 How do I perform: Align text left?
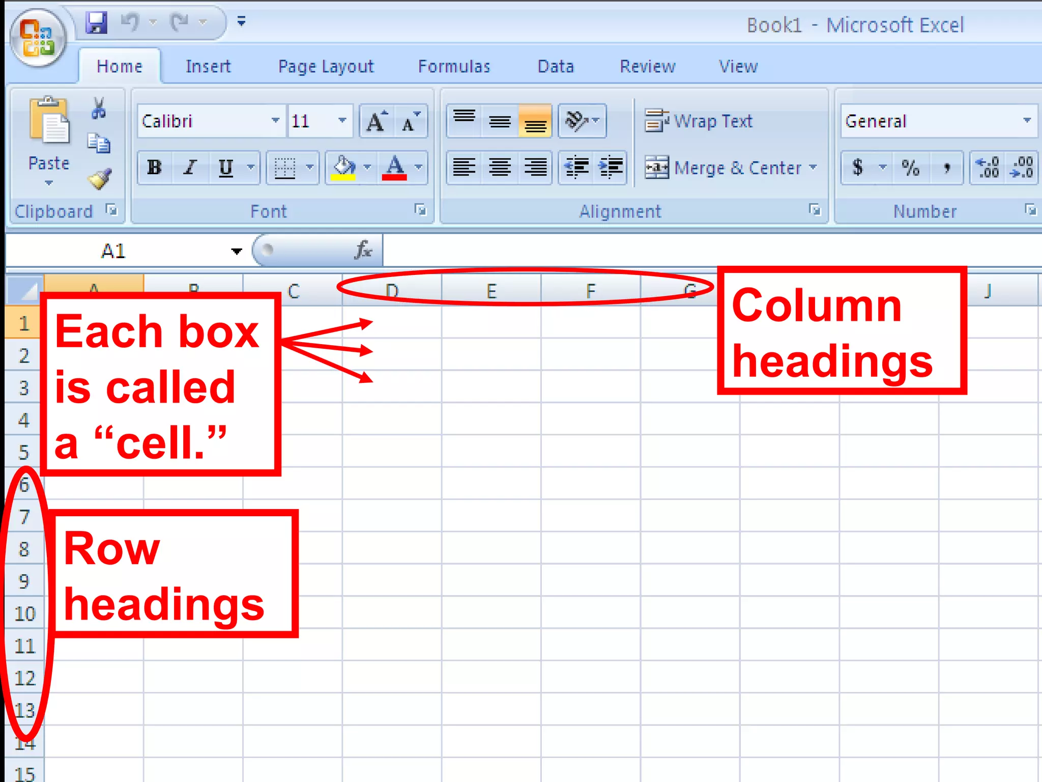464,167
